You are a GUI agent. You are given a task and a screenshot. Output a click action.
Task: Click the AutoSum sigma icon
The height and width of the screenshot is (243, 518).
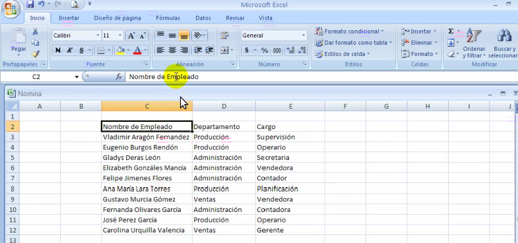click(x=451, y=32)
